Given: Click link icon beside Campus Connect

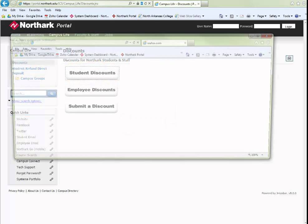Looking at the screenshot, I should (x=51, y=161).
